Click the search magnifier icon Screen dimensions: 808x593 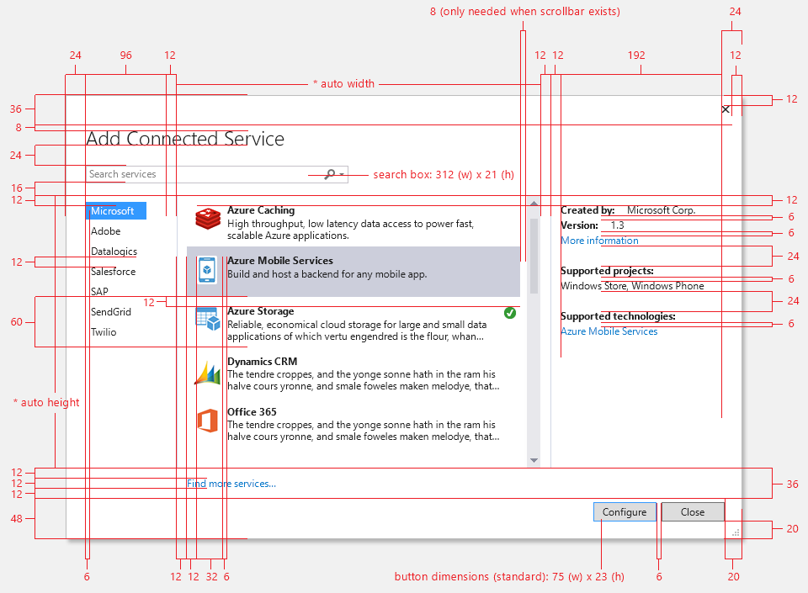tap(332, 174)
